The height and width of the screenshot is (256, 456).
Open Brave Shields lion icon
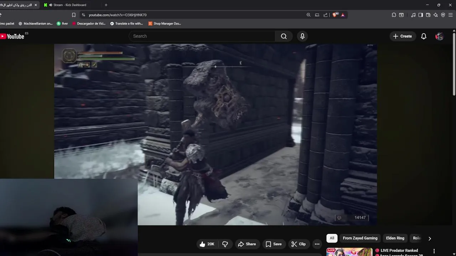(335, 15)
